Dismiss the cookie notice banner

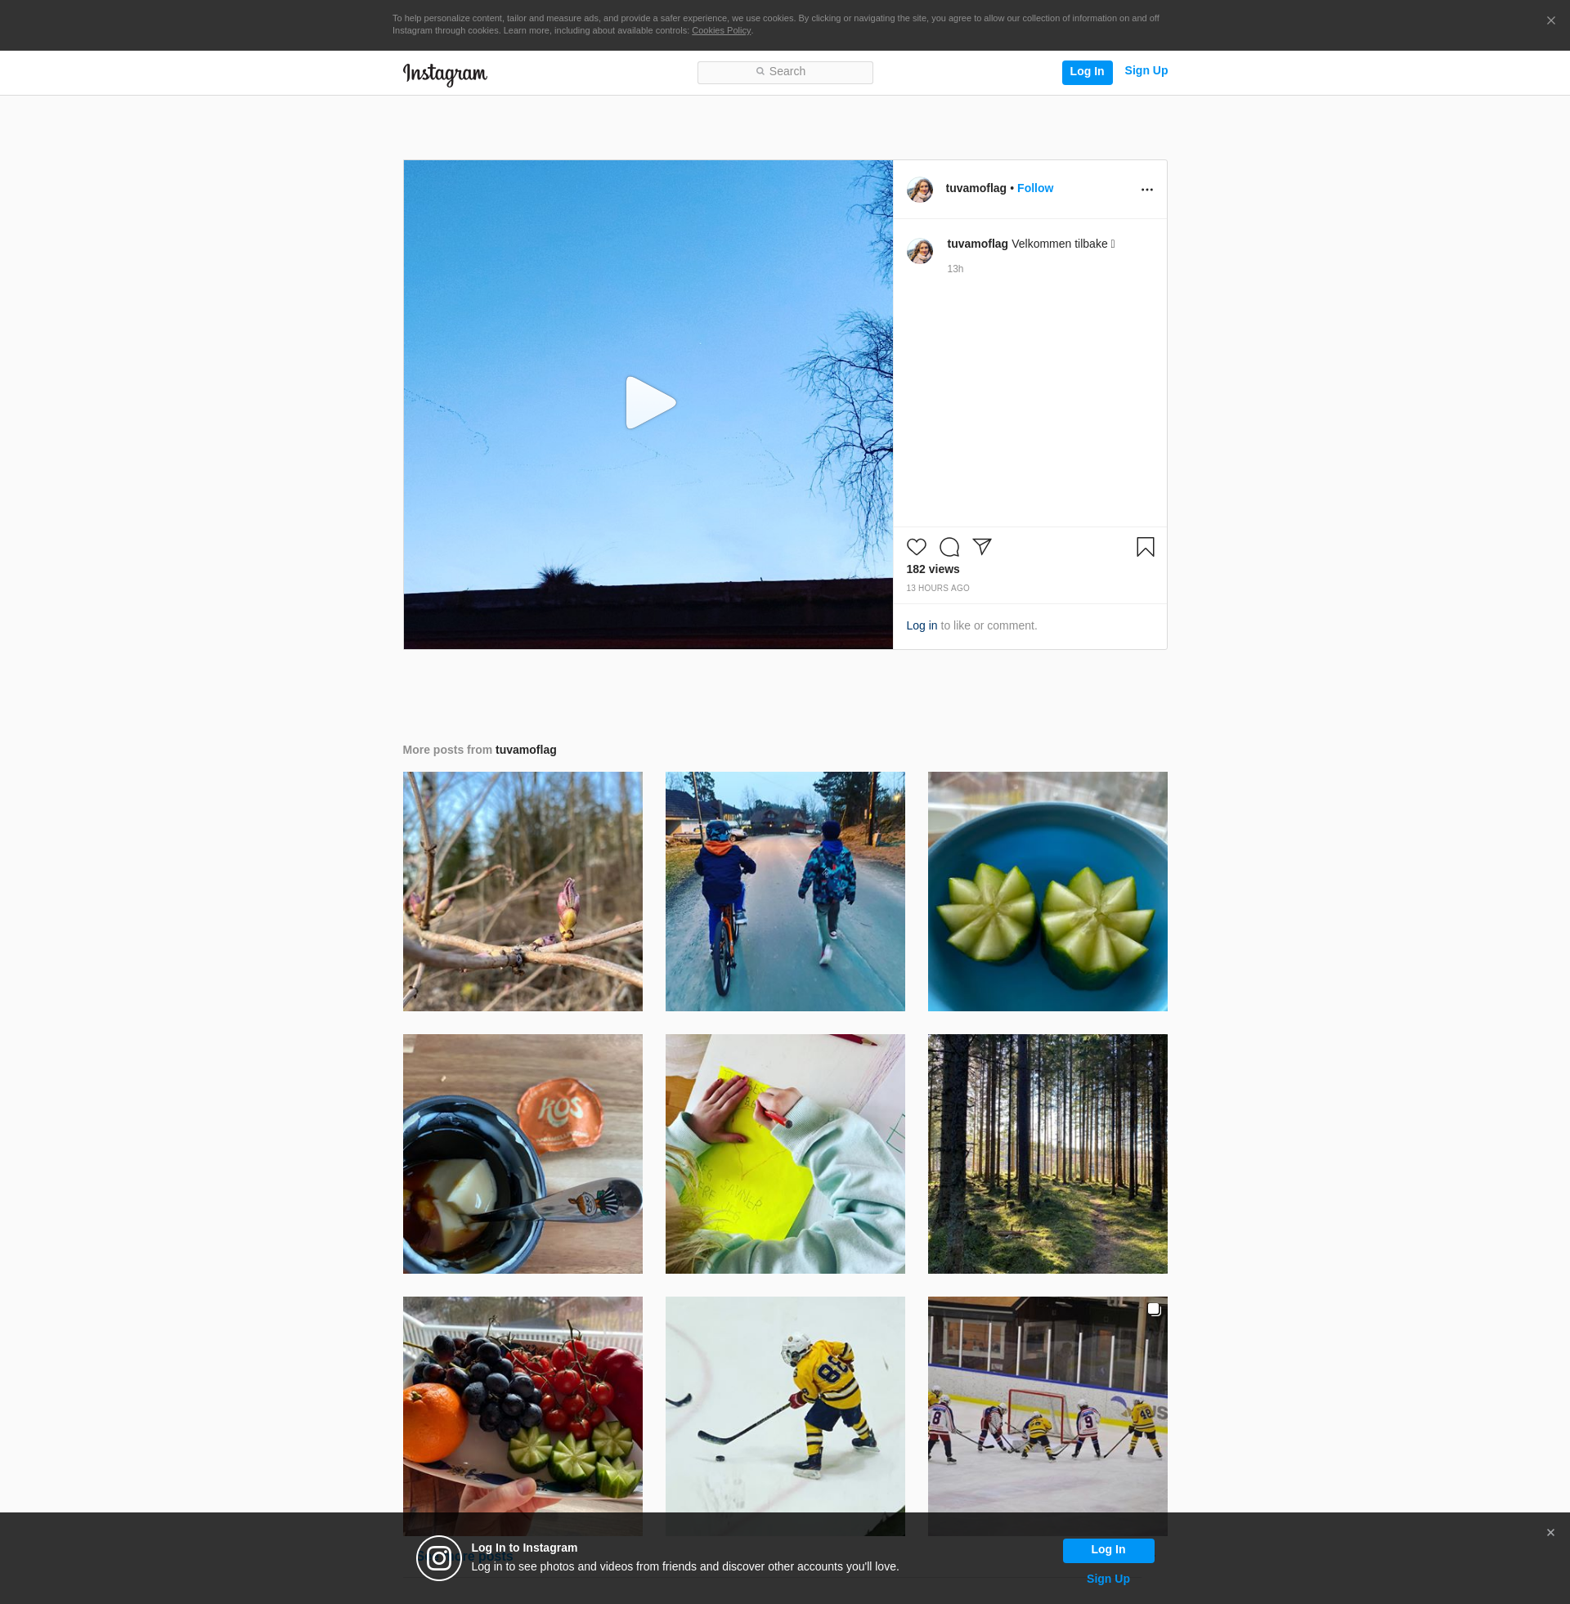pyautogui.click(x=1550, y=20)
